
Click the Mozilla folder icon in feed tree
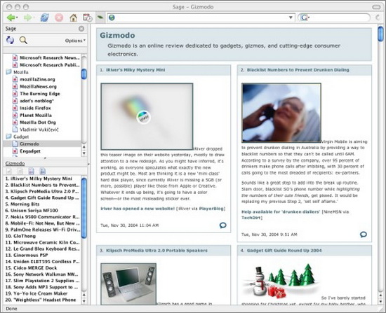tap(9, 72)
